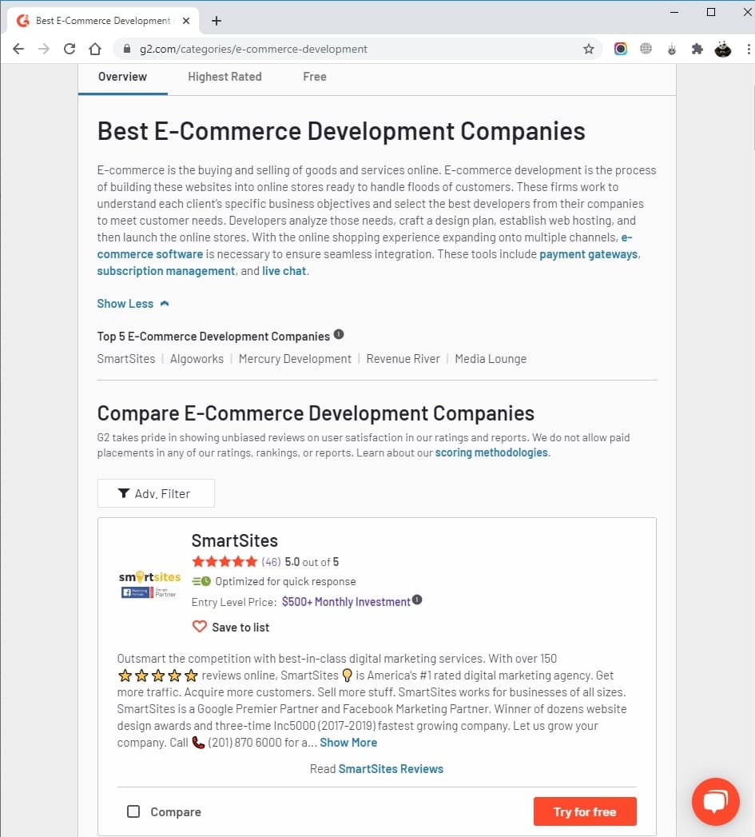Click the SmartSites logo thumbnail
The height and width of the screenshot is (837, 755).
pos(149,584)
